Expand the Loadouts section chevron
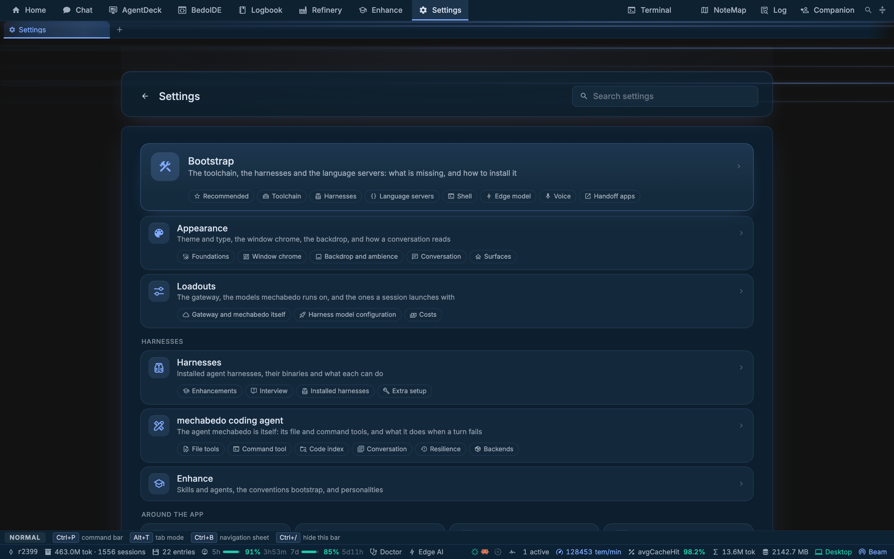This screenshot has height=559, width=894. point(741,291)
